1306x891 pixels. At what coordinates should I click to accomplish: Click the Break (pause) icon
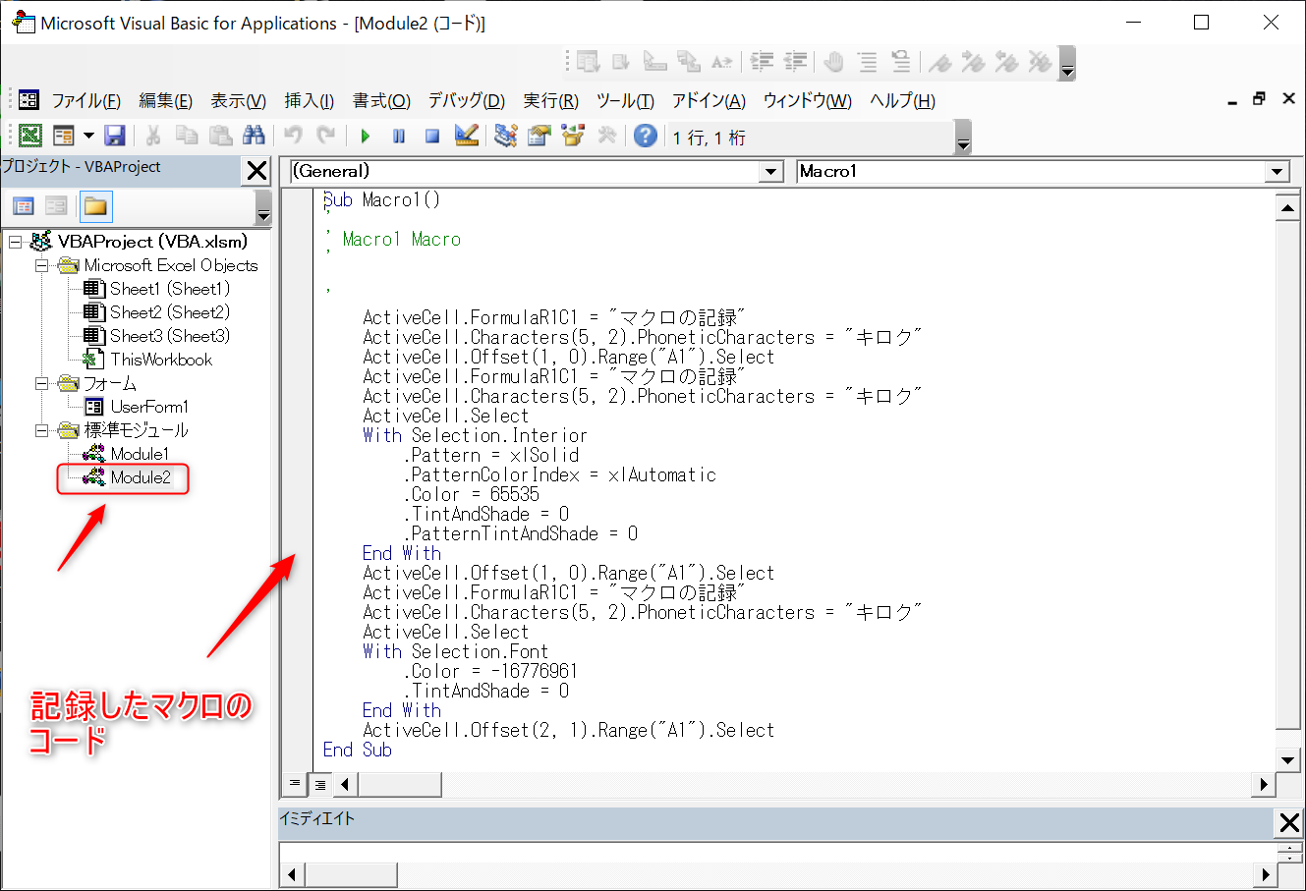tap(399, 136)
